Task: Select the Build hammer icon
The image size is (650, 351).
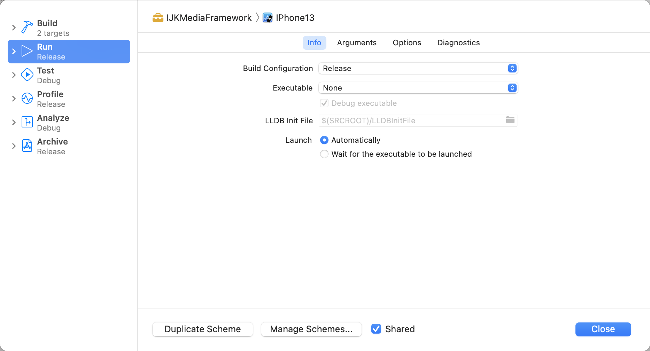Action: pyautogui.click(x=27, y=27)
